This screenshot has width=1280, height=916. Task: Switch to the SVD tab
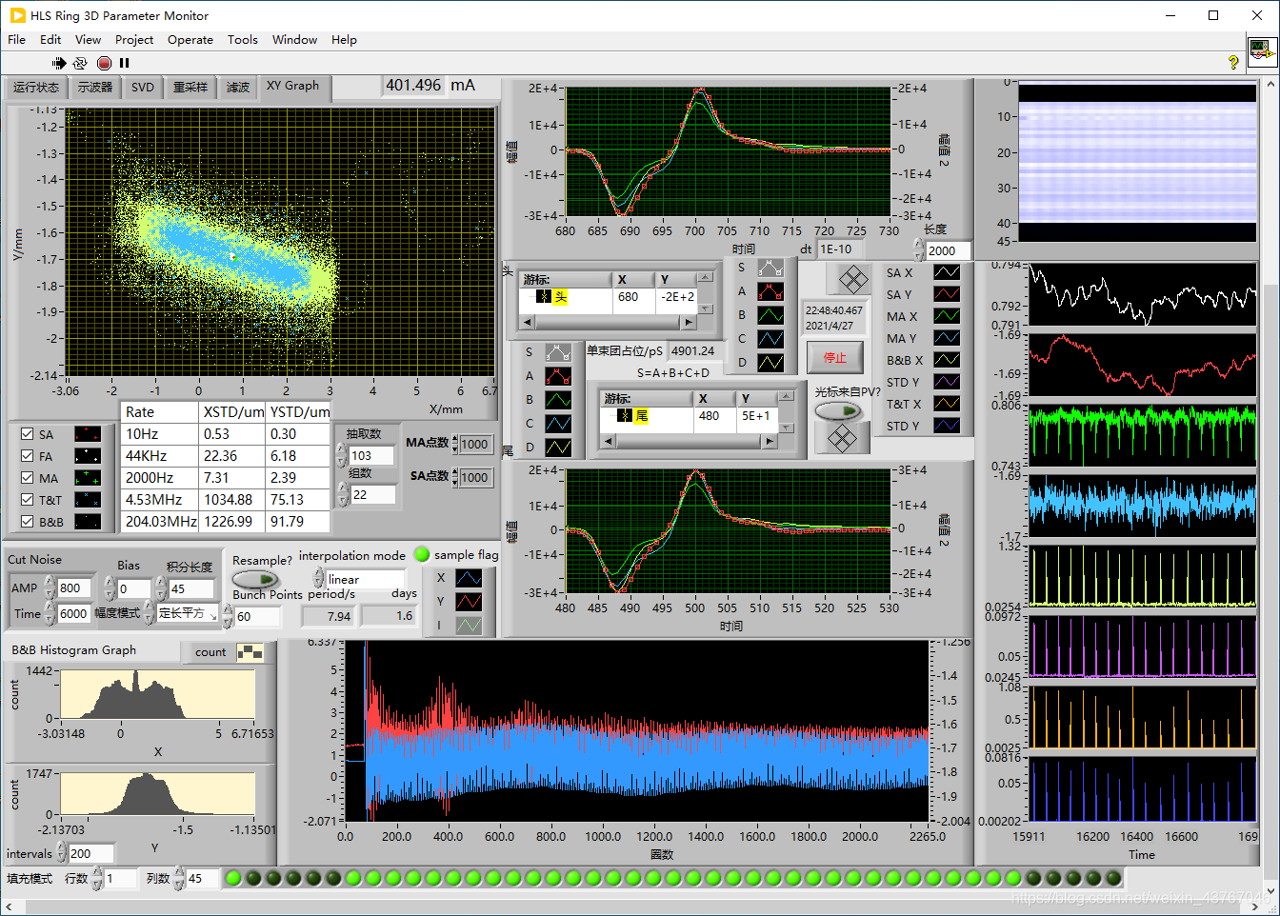coord(143,87)
